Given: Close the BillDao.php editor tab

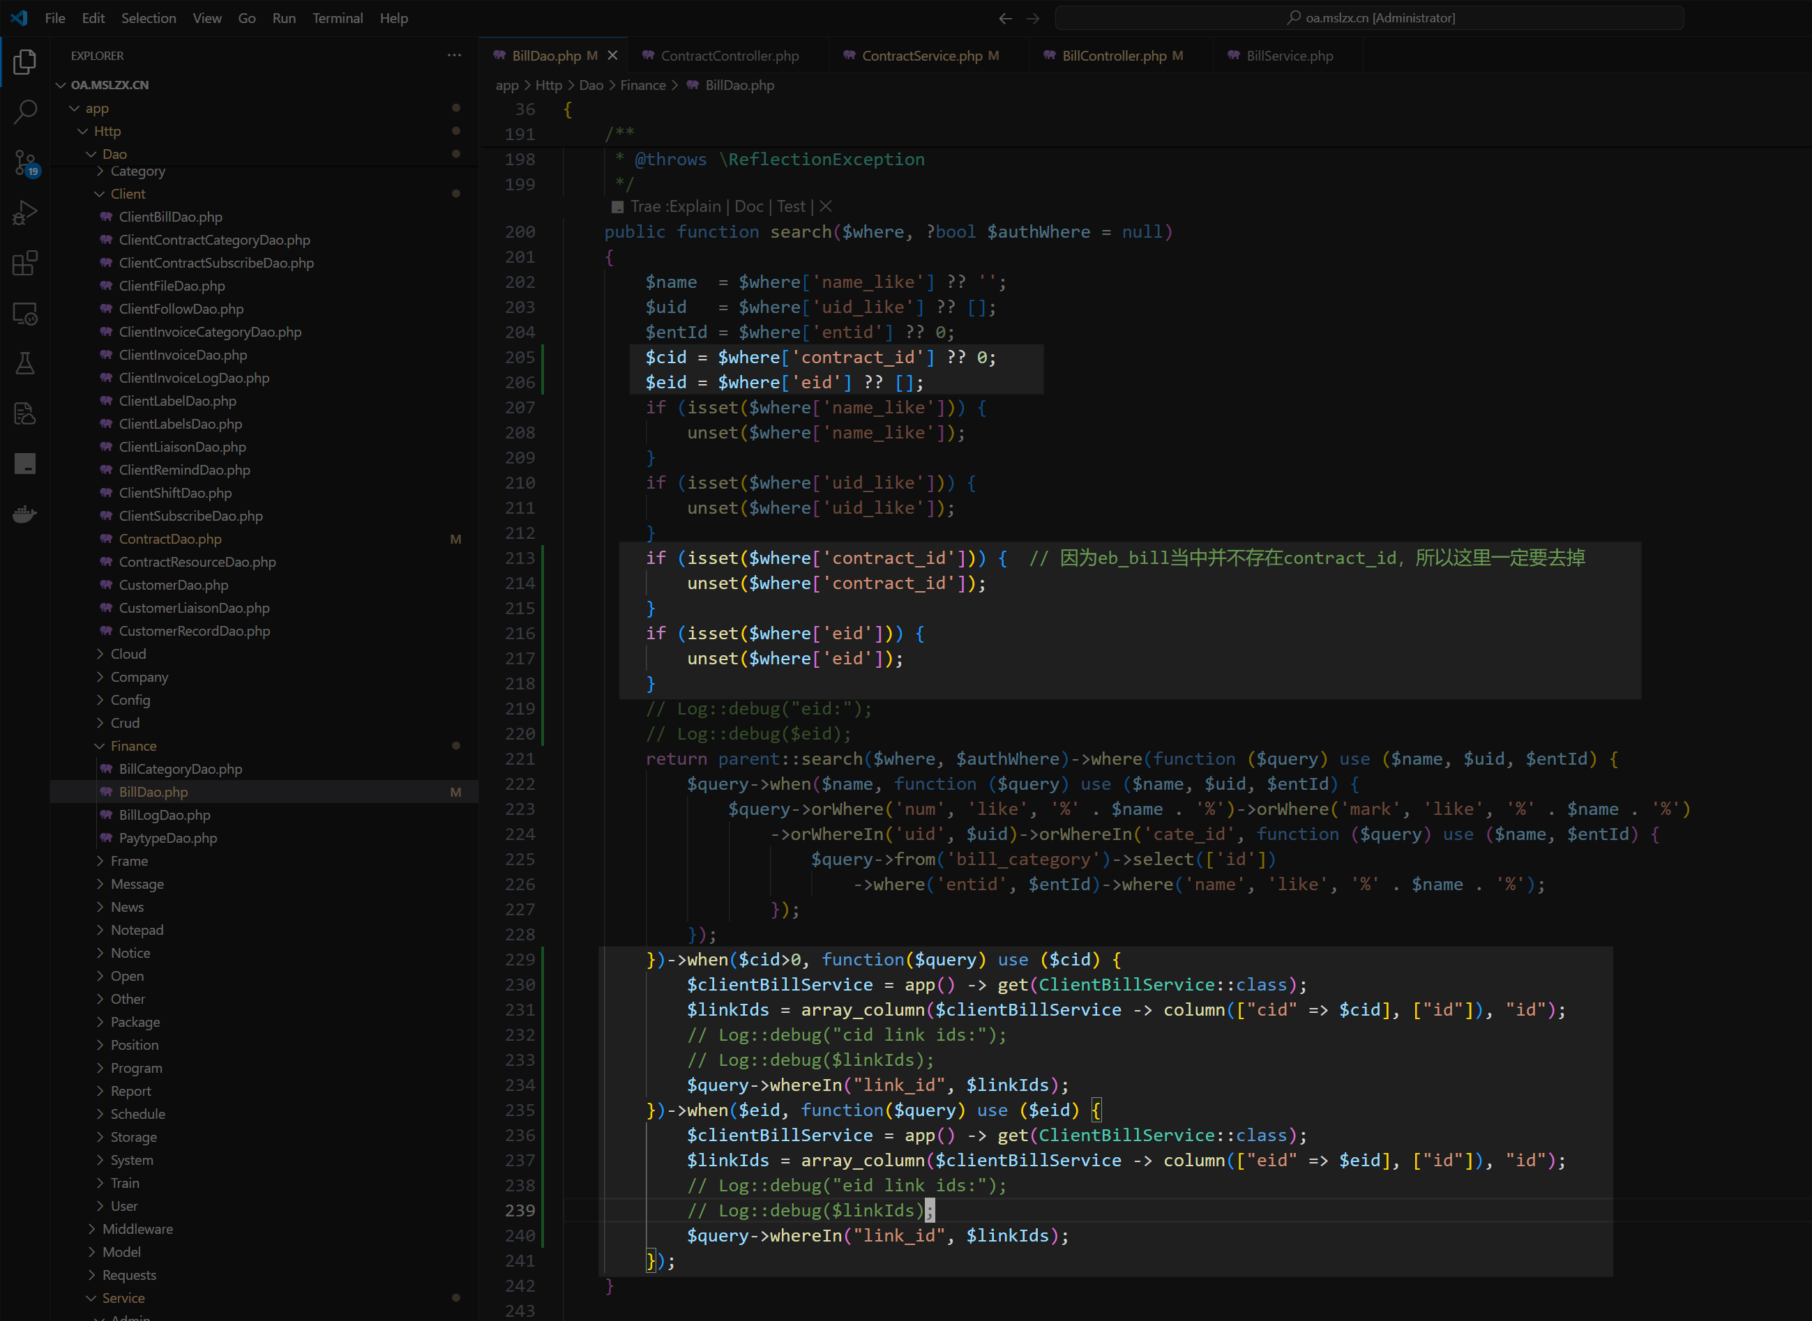Looking at the screenshot, I should click(612, 55).
